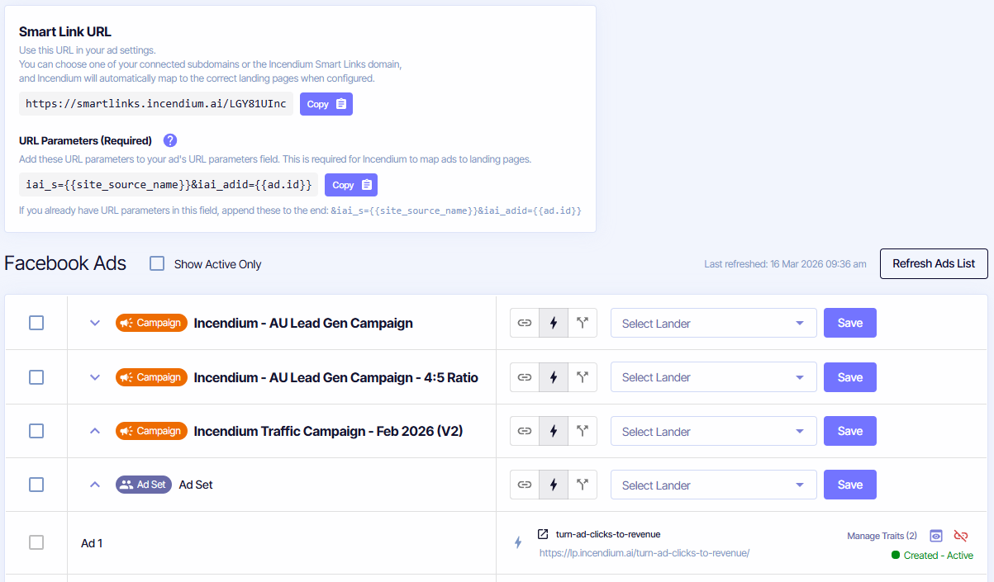Collapse the Incendium Traffic Campaign Feb 2026 row
Image resolution: width=994 pixels, height=582 pixels.
[95, 431]
